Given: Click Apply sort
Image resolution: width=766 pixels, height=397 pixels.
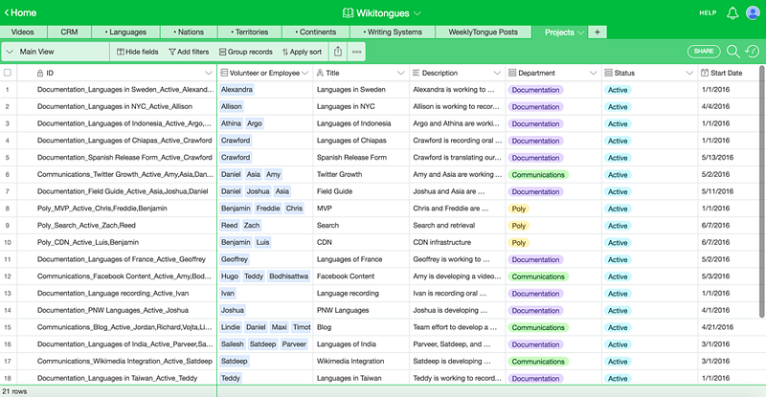Looking at the screenshot, I should coord(302,52).
